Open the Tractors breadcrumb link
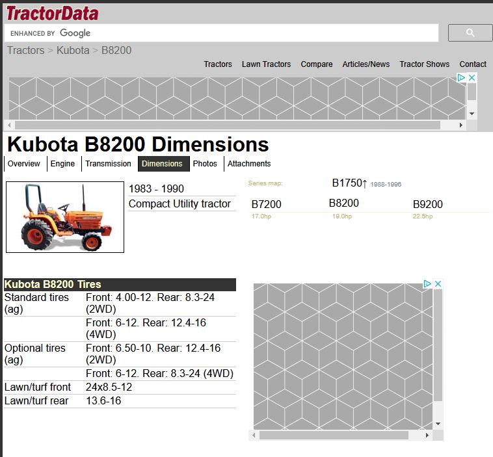This screenshot has height=457, width=493. click(26, 50)
